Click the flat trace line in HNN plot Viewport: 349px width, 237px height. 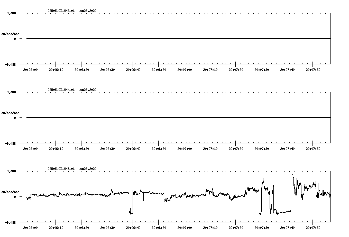click(178, 117)
